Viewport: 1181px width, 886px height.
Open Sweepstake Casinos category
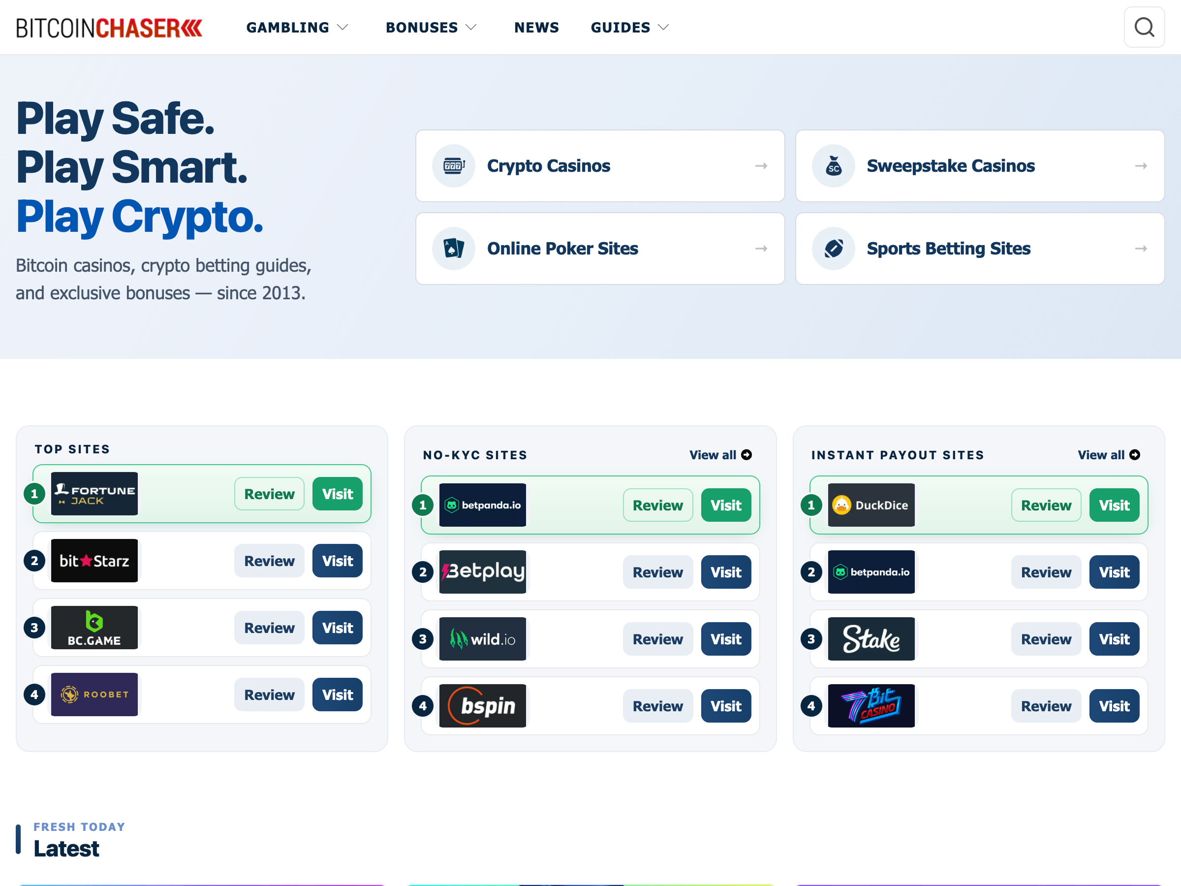(x=980, y=165)
